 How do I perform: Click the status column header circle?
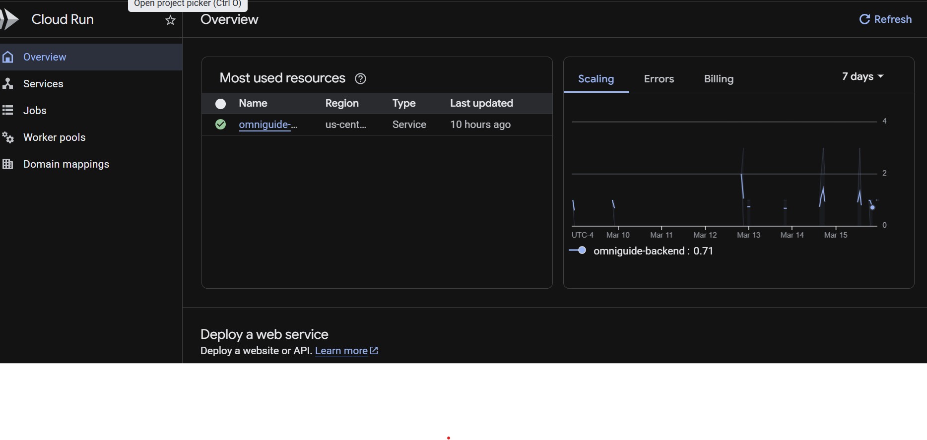point(221,104)
